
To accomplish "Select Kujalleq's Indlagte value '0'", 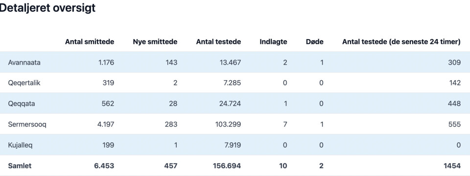I will click(x=285, y=145).
